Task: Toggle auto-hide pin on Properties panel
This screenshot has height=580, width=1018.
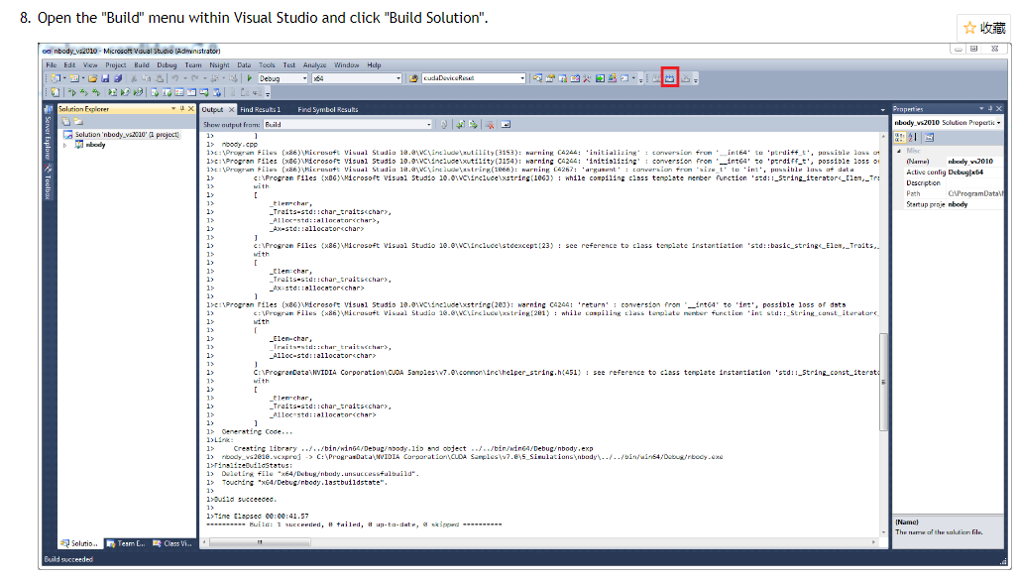Action: (990, 108)
